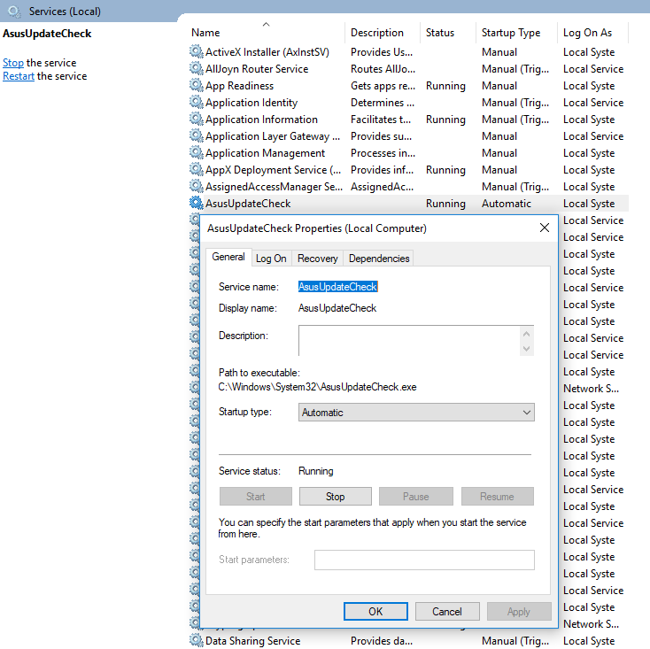Click the Application Layer Gateway gear icon
Image resolution: width=650 pixels, height=649 pixels.
tap(196, 135)
